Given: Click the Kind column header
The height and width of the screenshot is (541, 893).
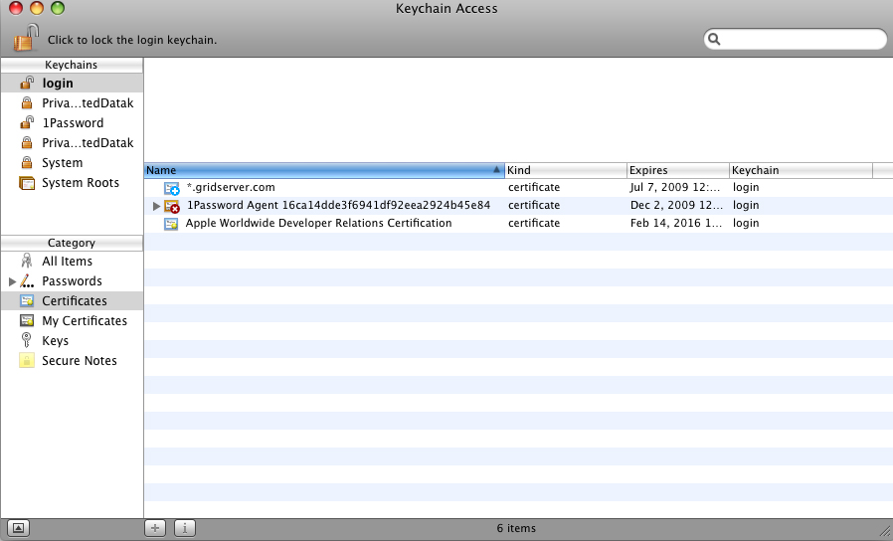Looking at the screenshot, I should click(565, 170).
